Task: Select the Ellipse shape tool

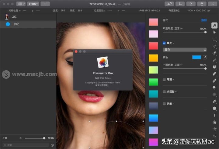Action: pyautogui.click(x=214, y=108)
